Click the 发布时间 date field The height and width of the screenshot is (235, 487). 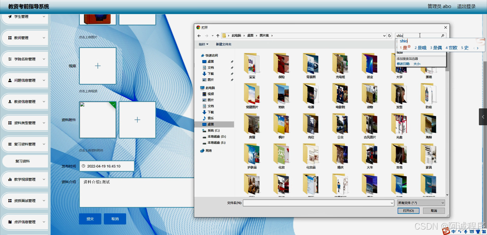point(107,166)
